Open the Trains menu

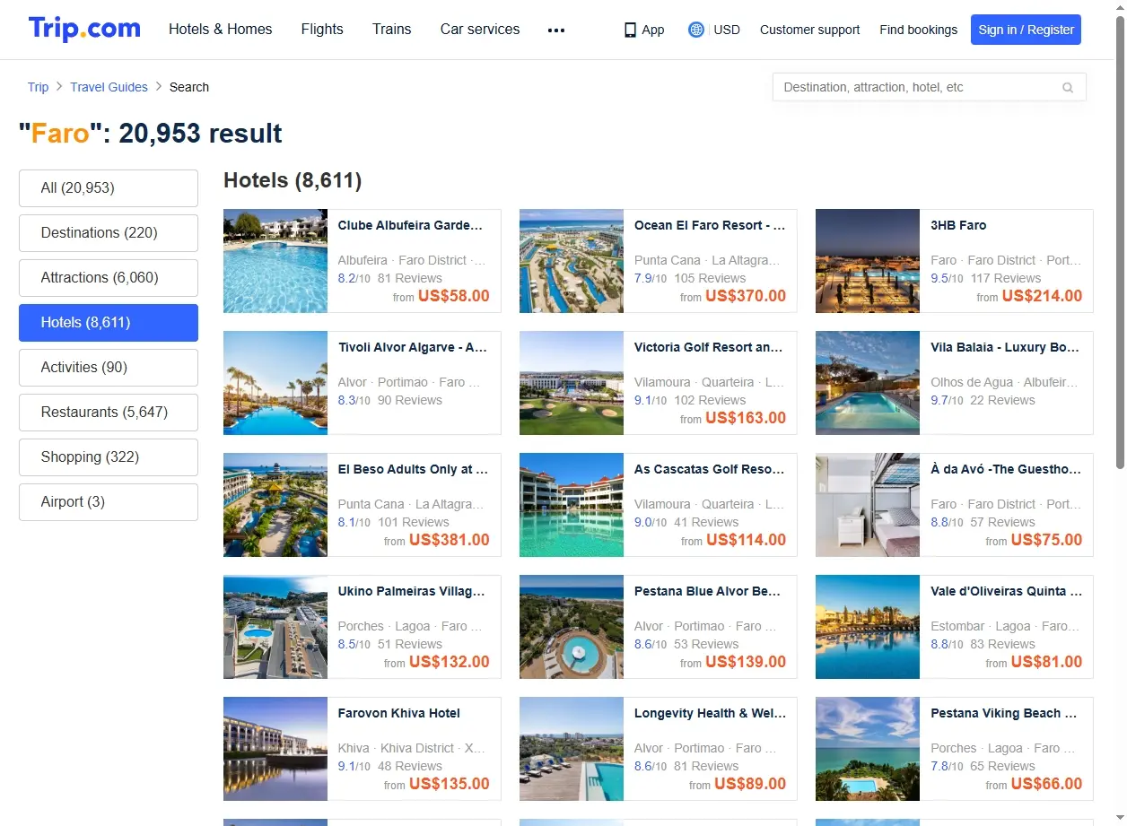point(392,29)
